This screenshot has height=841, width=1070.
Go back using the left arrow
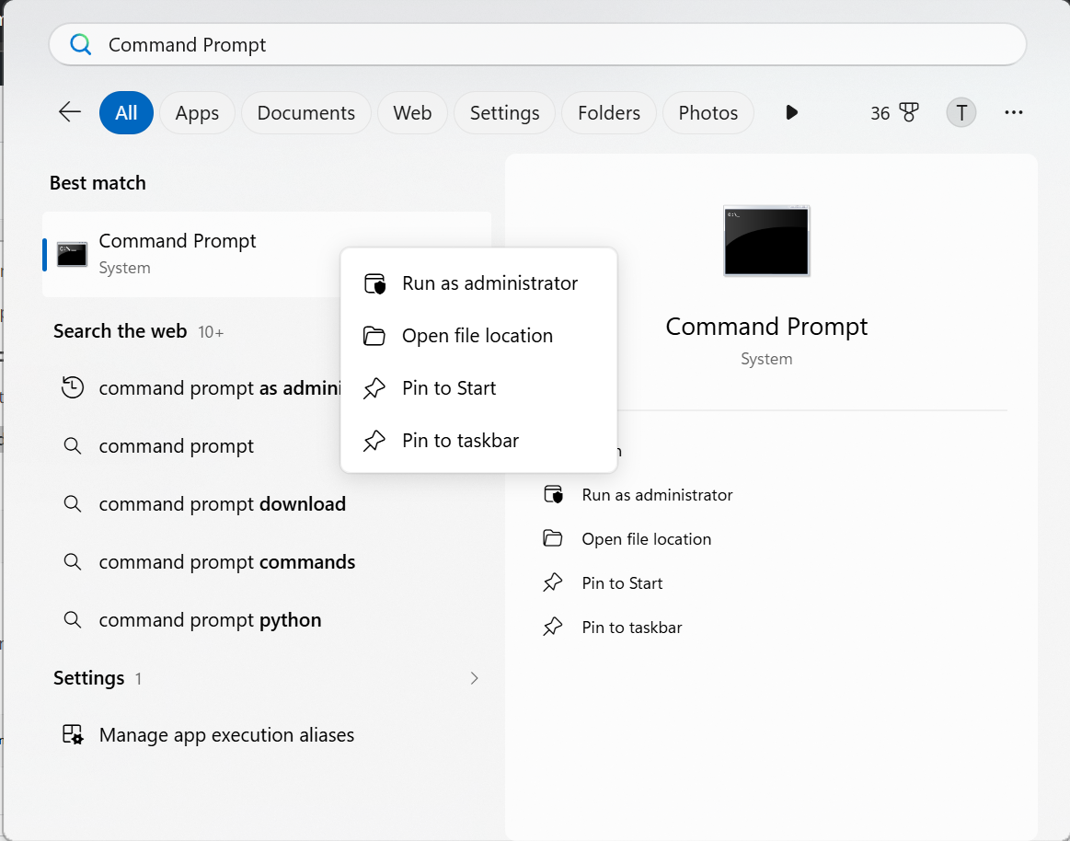point(70,112)
